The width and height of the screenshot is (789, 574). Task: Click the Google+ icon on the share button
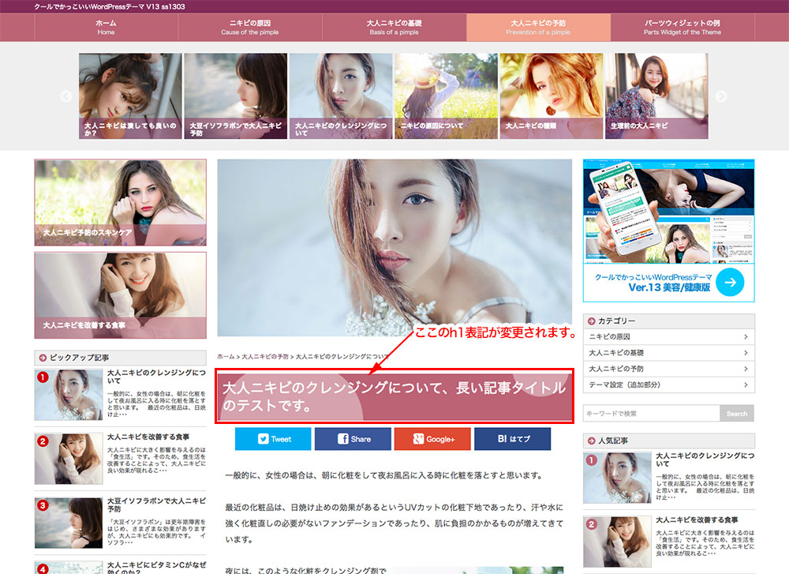(x=418, y=439)
